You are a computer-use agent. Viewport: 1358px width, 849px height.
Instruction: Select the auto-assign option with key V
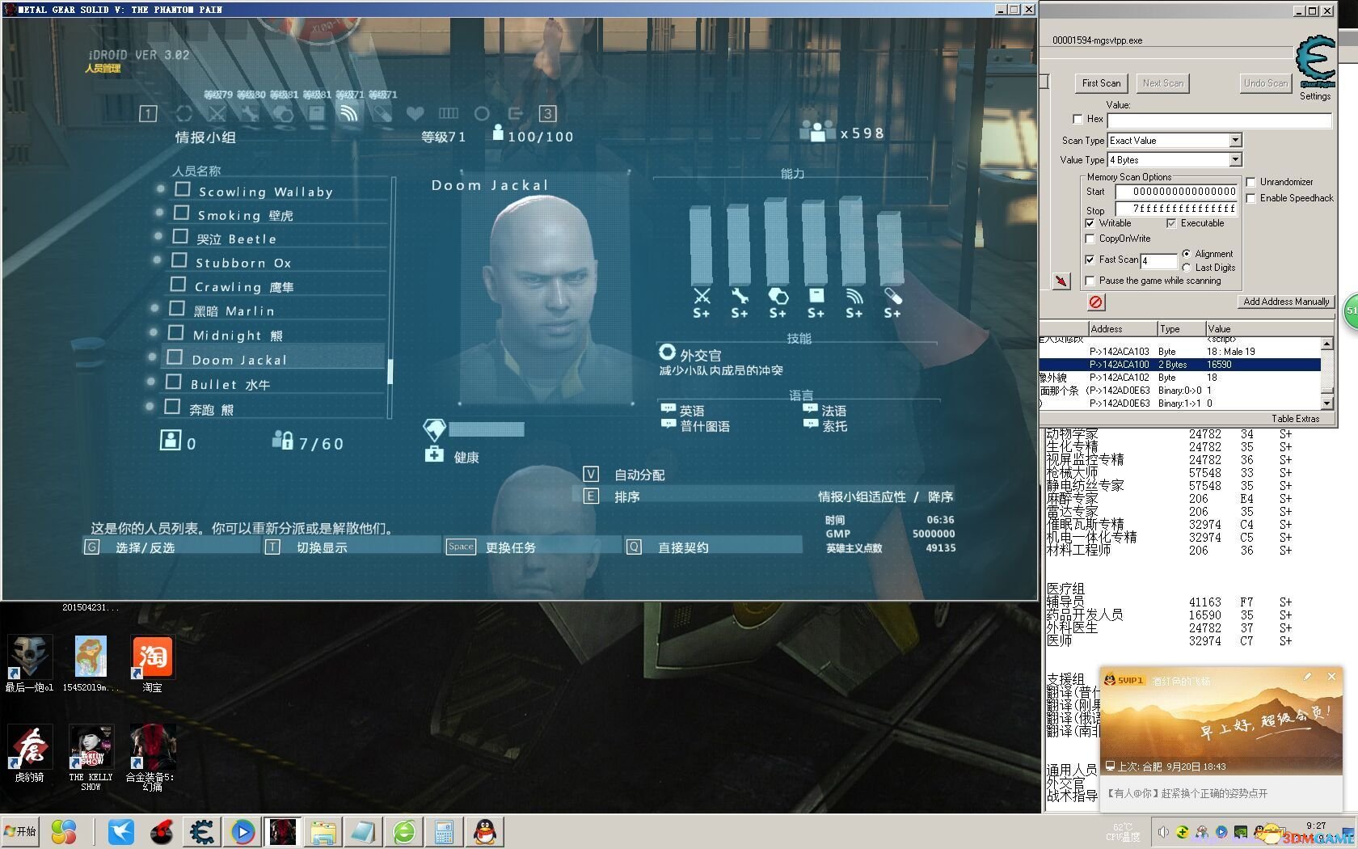[623, 475]
